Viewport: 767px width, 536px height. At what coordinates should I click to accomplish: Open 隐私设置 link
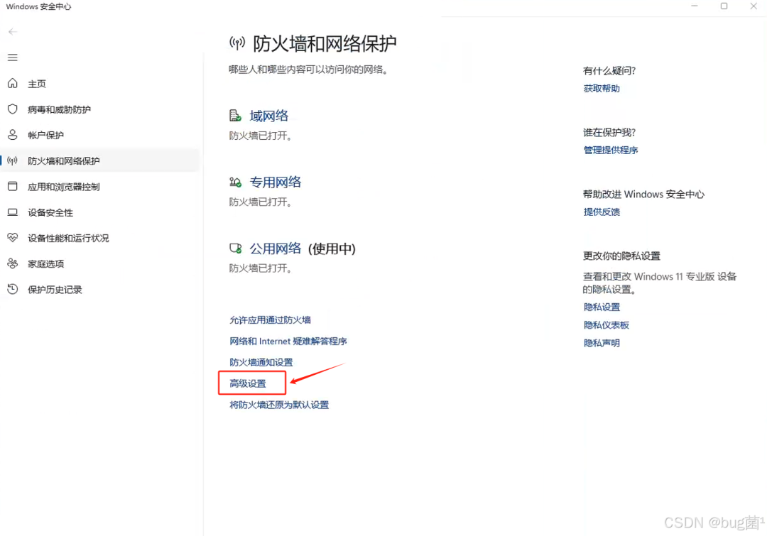(602, 307)
